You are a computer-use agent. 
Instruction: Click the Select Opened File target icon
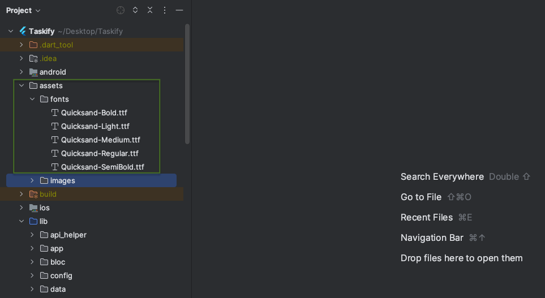pos(121,10)
